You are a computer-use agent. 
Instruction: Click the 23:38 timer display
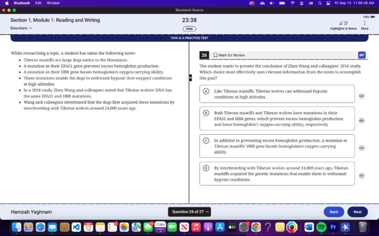pos(189,20)
